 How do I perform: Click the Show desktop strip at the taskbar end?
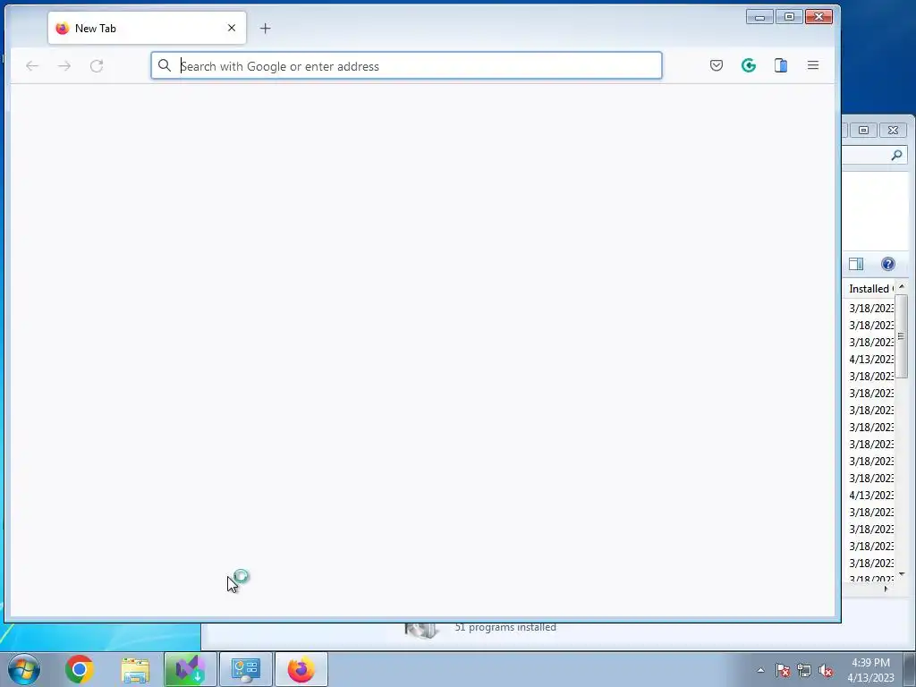(x=910, y=669)
